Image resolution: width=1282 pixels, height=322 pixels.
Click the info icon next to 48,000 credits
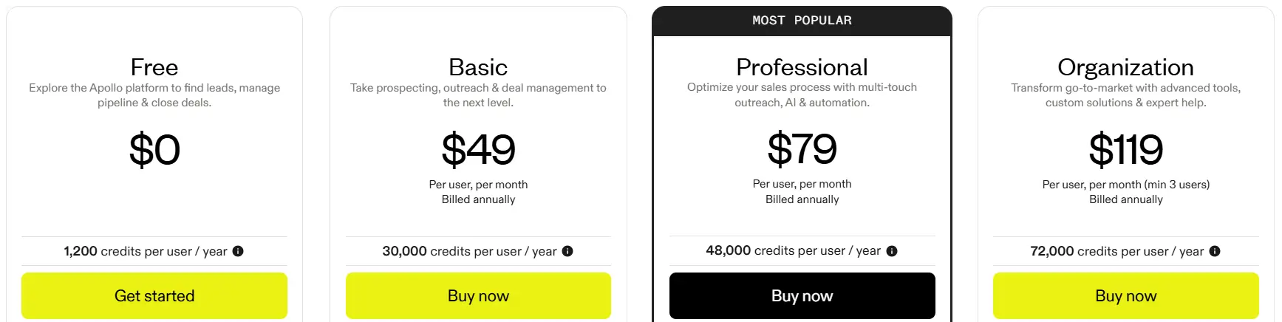pos(892,251)
